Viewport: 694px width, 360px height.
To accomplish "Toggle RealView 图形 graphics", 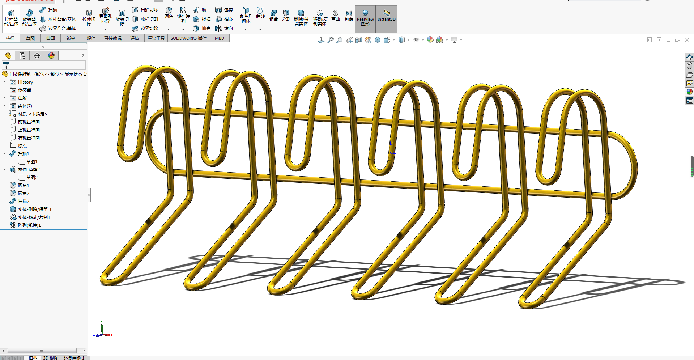I will pos(365,19).
